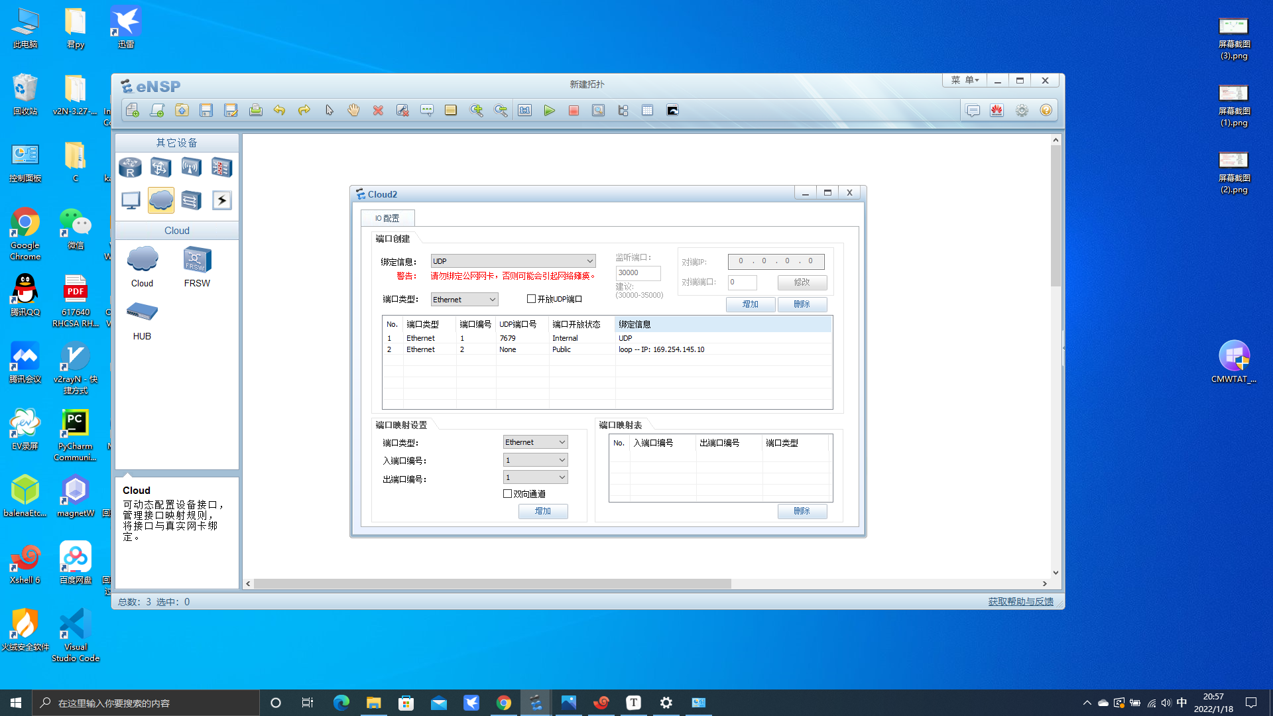Select the cloud Other Devices category

pyautogui.click(x=161, y=200)
